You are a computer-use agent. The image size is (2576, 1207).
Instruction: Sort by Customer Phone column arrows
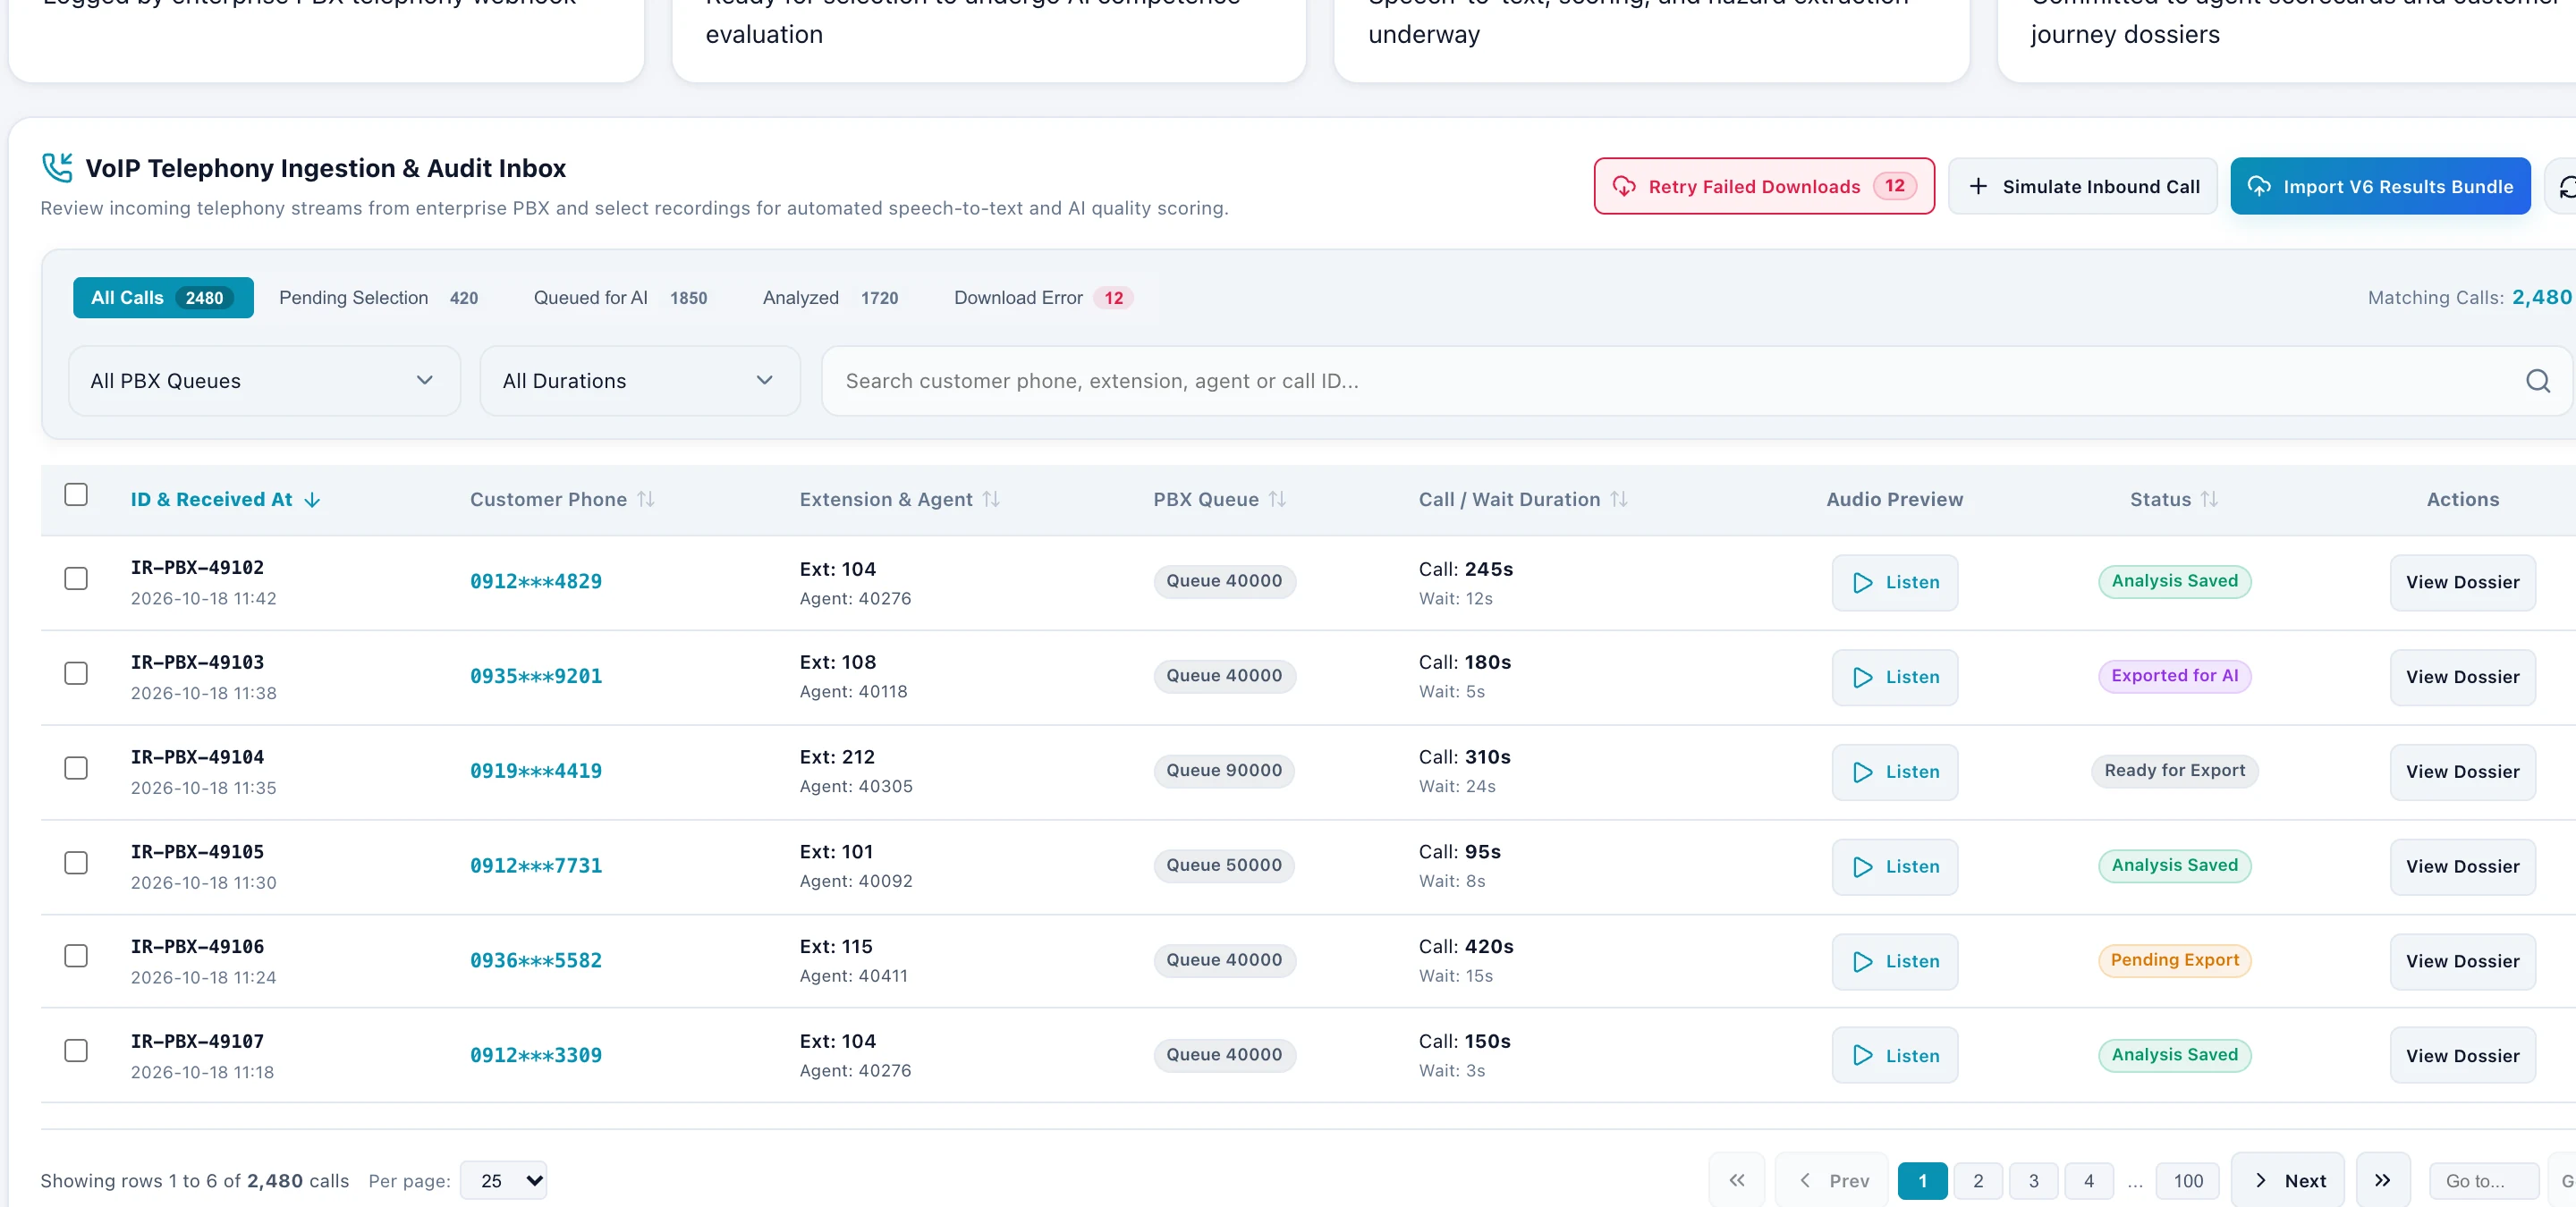(646, 500)
